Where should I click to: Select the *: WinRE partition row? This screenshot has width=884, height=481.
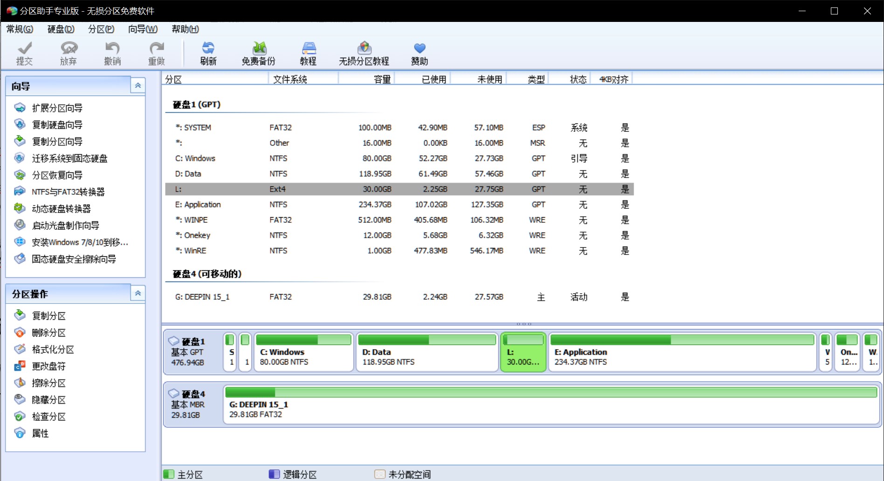pyautogui.click(x=400, y=251)
